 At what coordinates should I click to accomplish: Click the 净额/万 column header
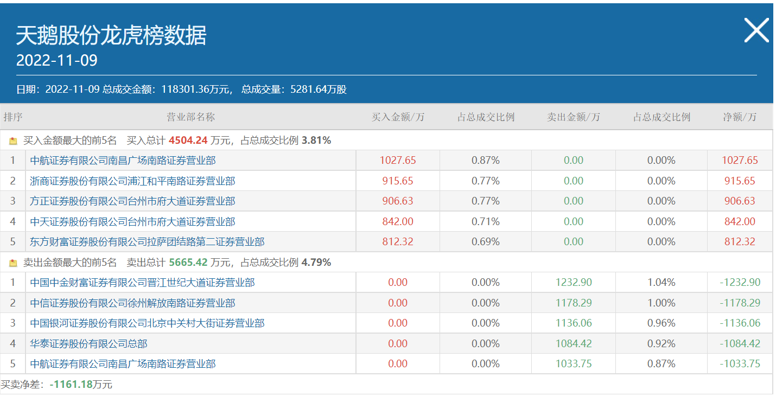pyautogui.click(x=739, y=117)
